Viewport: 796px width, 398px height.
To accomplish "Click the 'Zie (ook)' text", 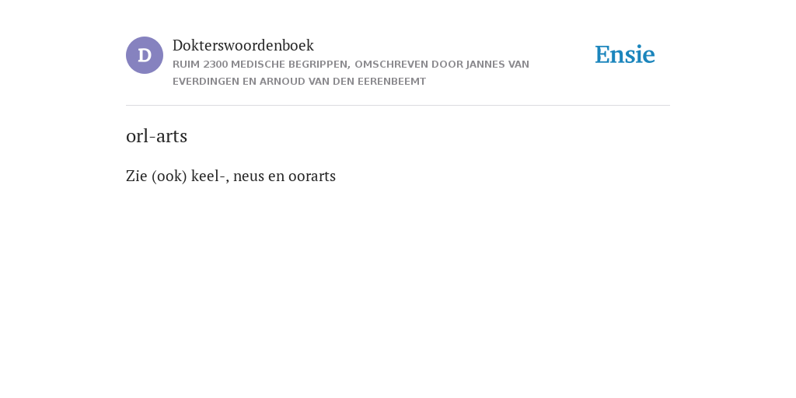I will coord(156,176).
